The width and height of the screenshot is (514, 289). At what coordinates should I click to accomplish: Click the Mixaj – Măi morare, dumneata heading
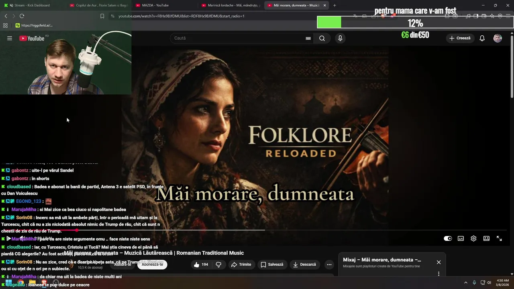click(x=382, y=260)
